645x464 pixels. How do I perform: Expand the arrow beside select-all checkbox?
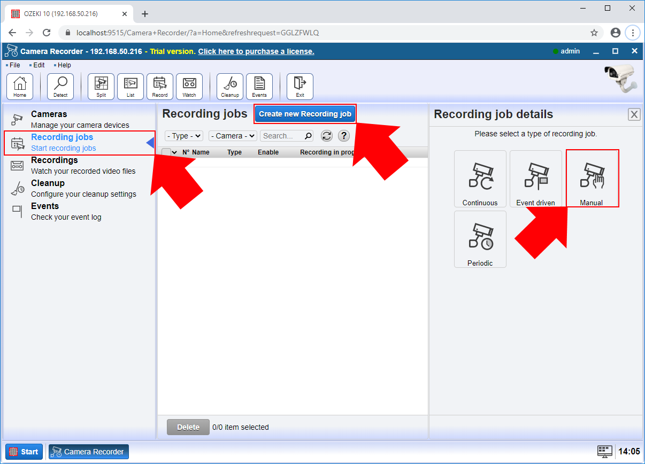click(174, 152)
